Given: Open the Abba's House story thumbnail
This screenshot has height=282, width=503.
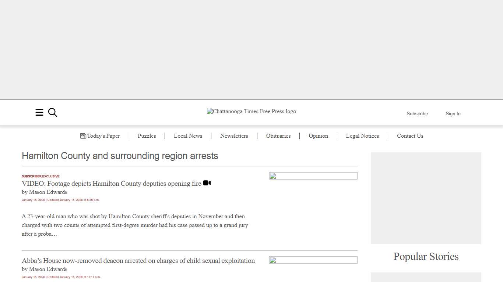Looking at the screenshot, I should pyautogui.click(x=313, y=260).
